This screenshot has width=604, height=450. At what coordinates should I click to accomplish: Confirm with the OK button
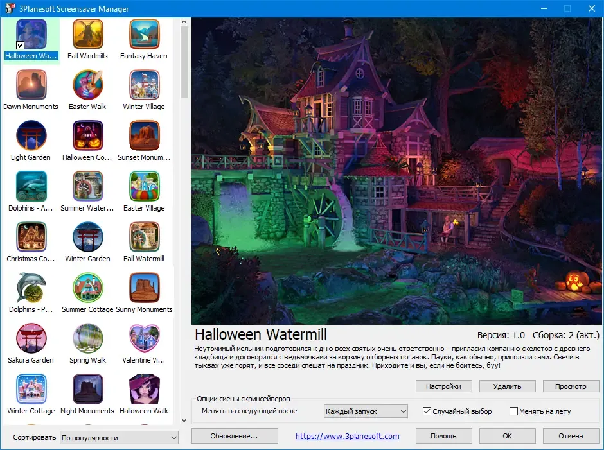pyautogui.click(x=508, y=436)
